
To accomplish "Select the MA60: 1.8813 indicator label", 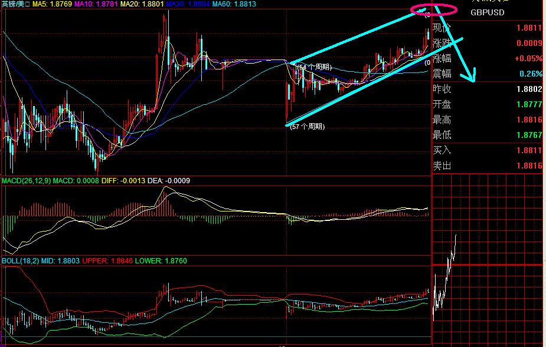I will point(234,4).
